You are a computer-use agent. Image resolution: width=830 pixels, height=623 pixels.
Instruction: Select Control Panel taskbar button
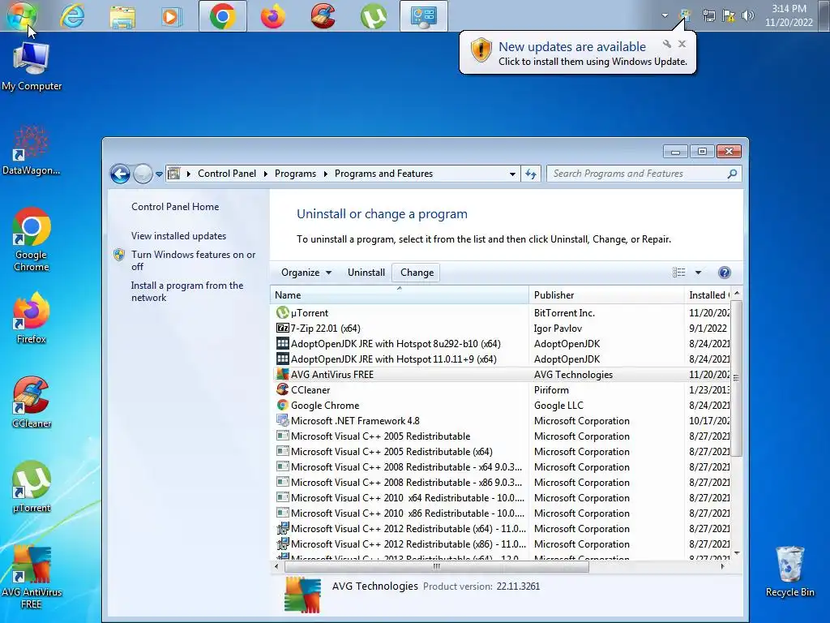tap(423, 16)
